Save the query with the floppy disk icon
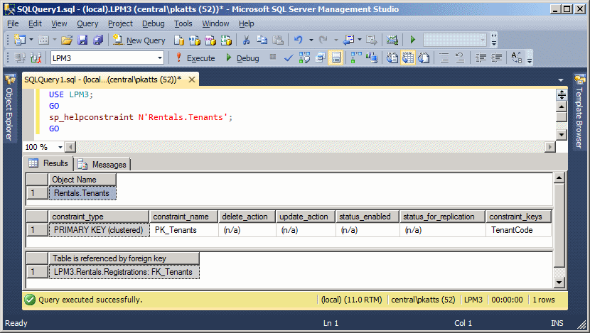This screenshot has height=333, width=590. click(82, 40)
